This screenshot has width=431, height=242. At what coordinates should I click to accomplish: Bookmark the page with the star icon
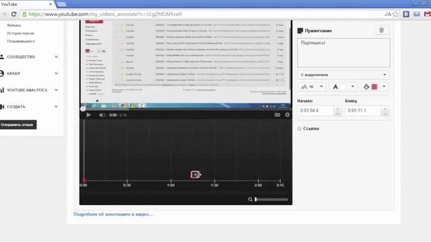pos(395,14)
